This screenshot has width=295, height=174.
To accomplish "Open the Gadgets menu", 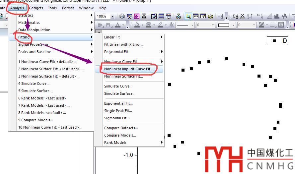I will 36,8.
